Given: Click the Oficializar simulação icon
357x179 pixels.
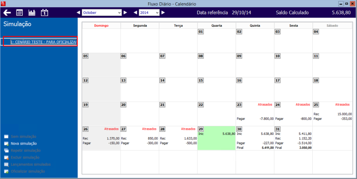Looking at the screenshot, I should (6, 171).
